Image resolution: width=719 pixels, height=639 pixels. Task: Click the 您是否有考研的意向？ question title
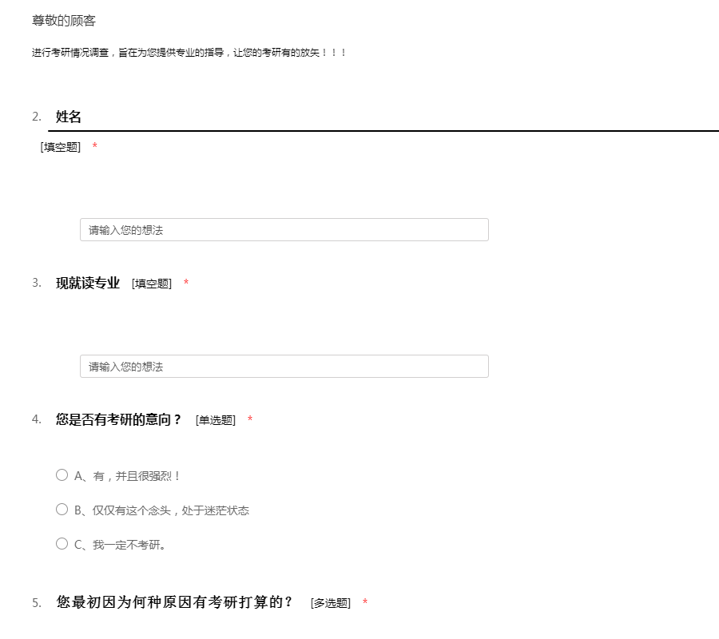pos(119,419)
